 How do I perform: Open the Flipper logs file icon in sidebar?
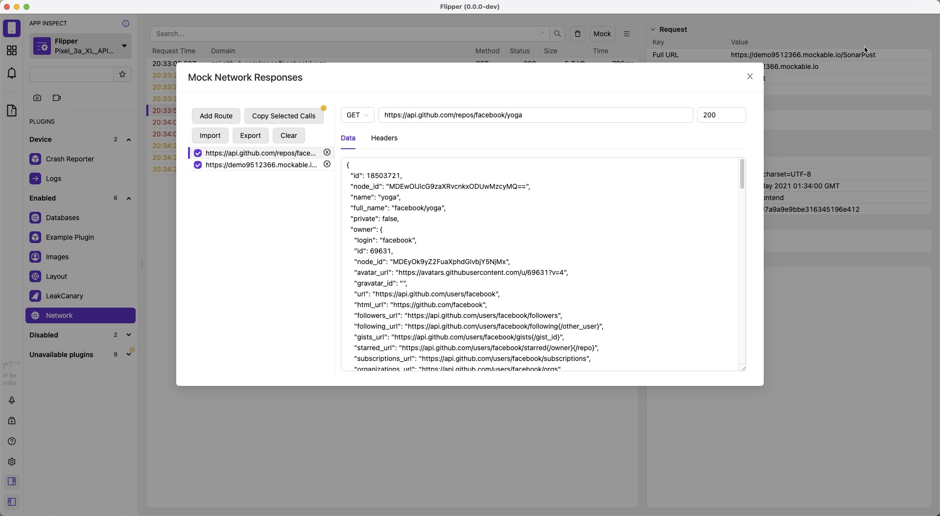coord(12,111)
